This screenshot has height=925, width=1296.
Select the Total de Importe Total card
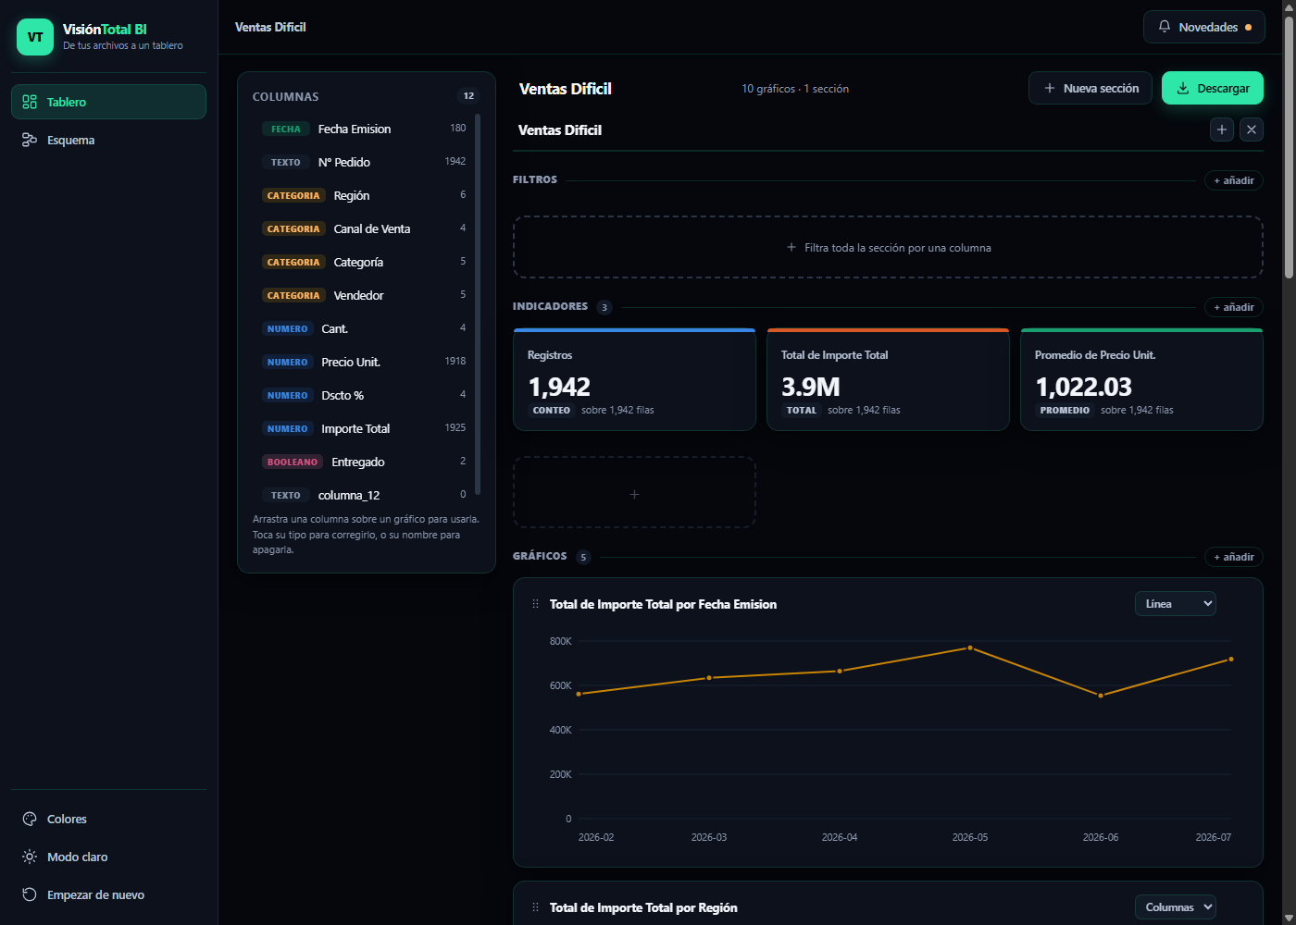point(888,379)
